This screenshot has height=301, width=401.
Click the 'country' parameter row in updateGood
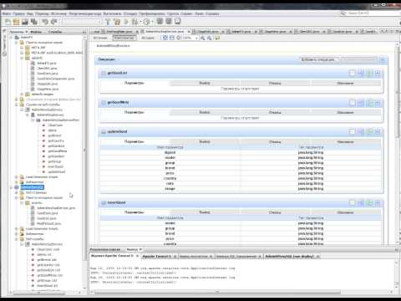coord(241,178)
